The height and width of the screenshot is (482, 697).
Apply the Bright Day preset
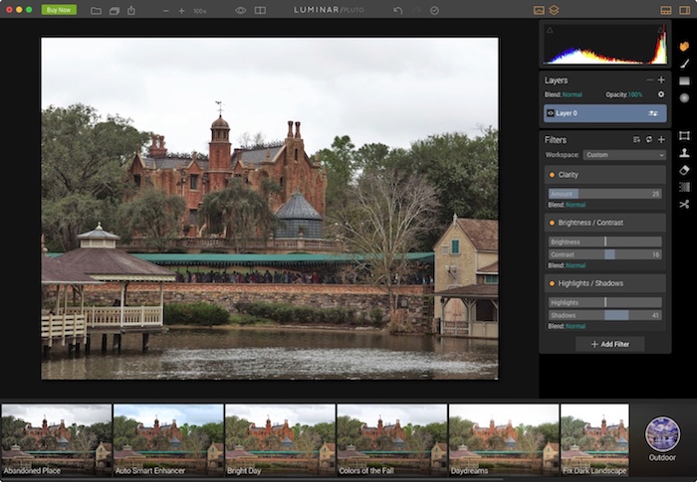(x=280, y=440)
